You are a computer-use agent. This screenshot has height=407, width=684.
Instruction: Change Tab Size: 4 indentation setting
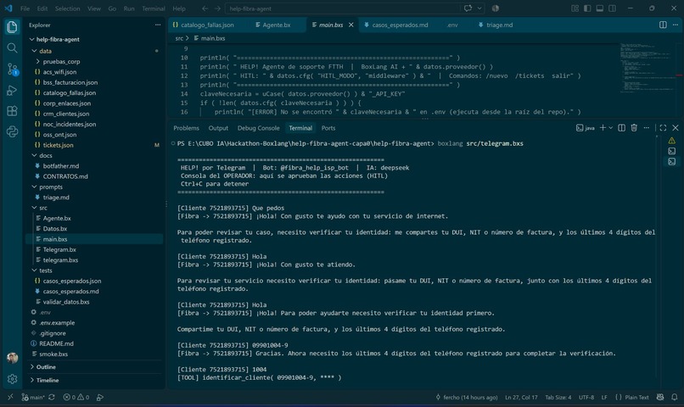pos(558,397)
